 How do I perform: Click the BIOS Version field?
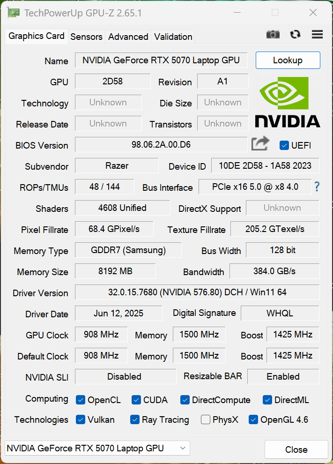click(161, 145)
